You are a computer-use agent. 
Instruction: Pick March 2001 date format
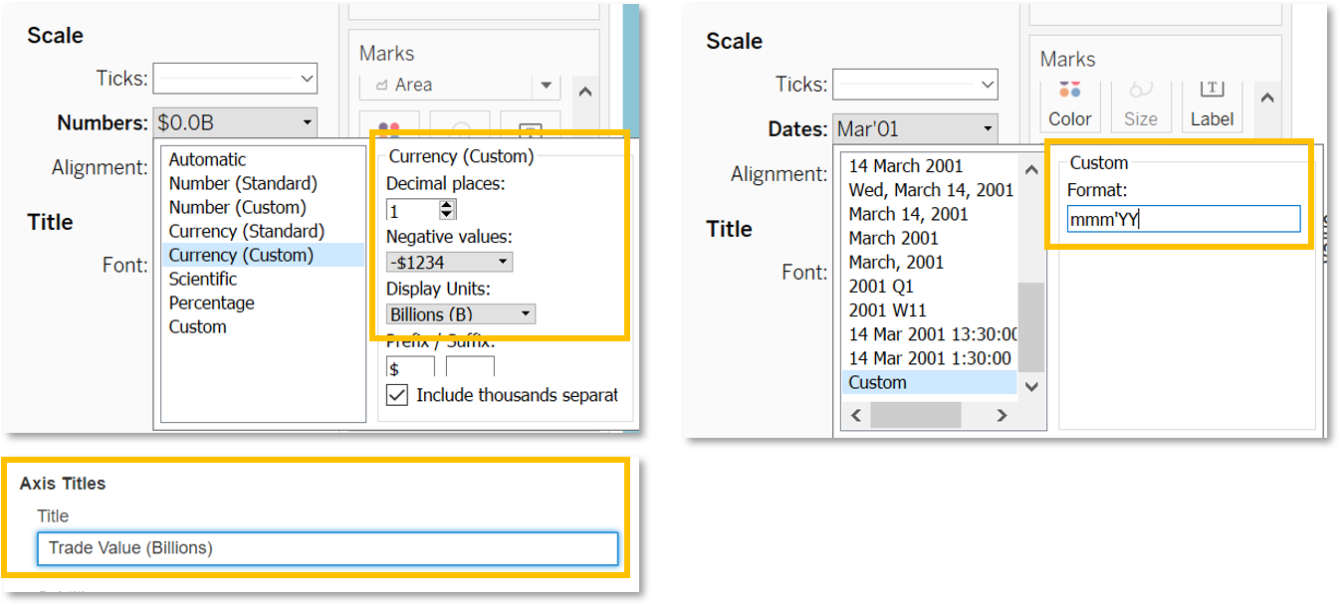pyautogui.click(x=893, y=238)
